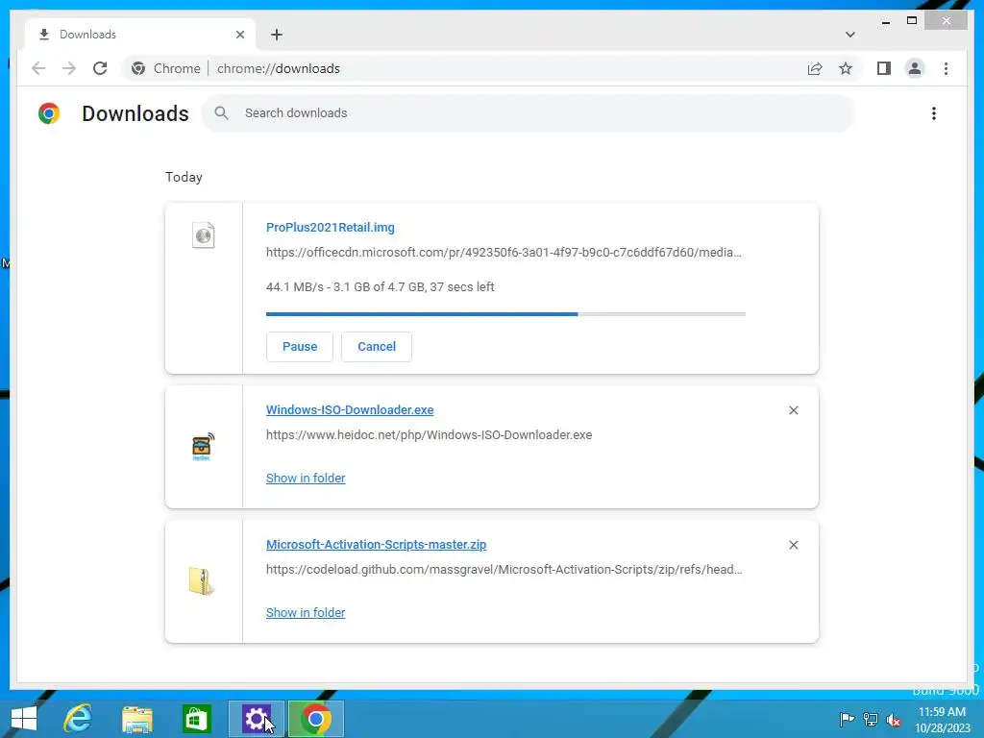This screenshot has width=984, height=738.
Task: Click the network tray icon
Action: point(871,719)
